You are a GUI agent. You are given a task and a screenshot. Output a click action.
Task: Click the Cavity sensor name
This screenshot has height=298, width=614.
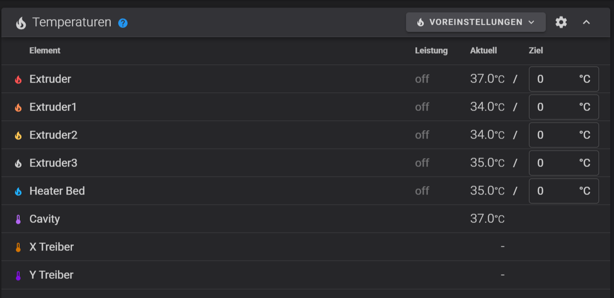(x=44, y=219)
